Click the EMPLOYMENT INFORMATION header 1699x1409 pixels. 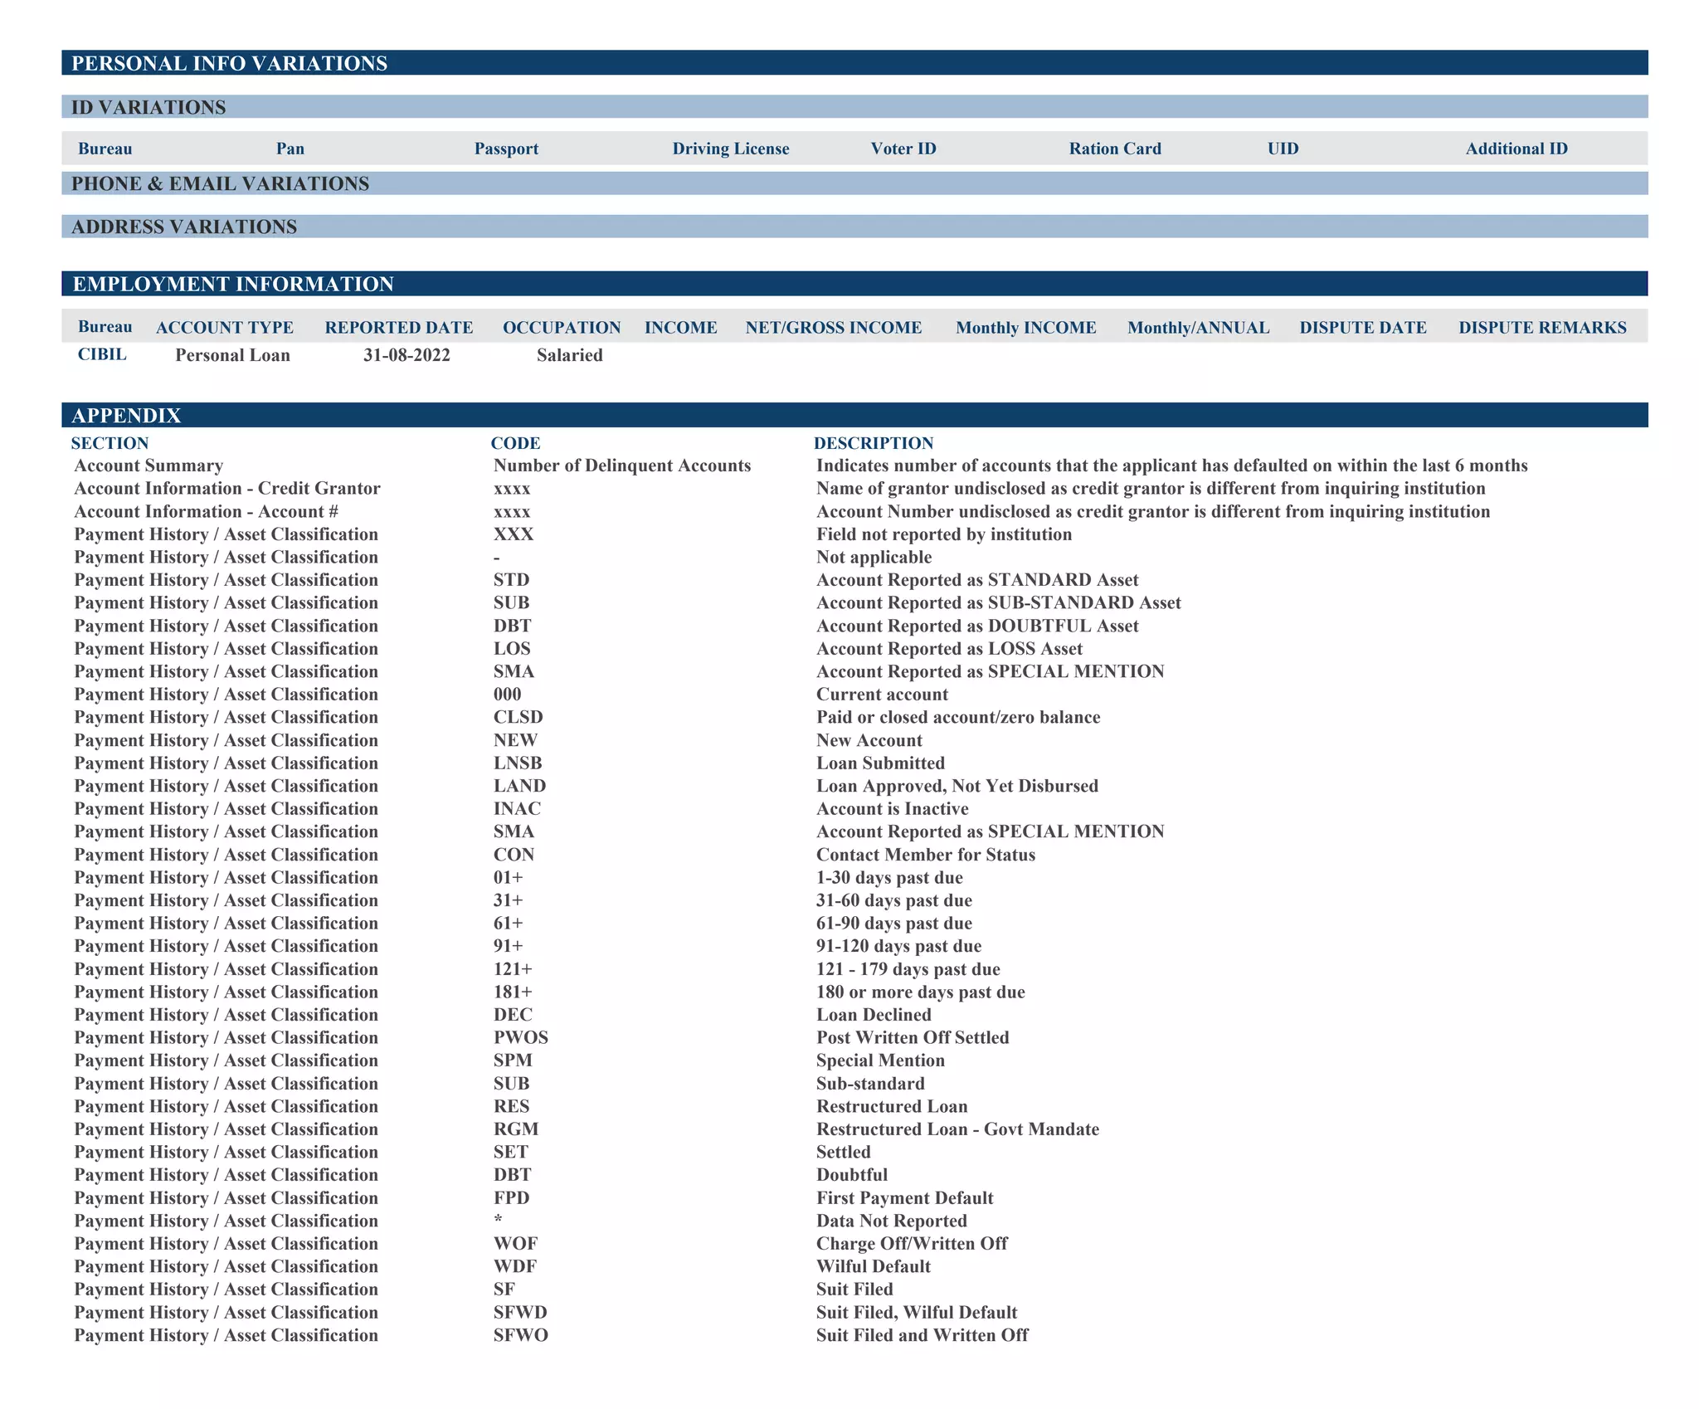[854, 284]
